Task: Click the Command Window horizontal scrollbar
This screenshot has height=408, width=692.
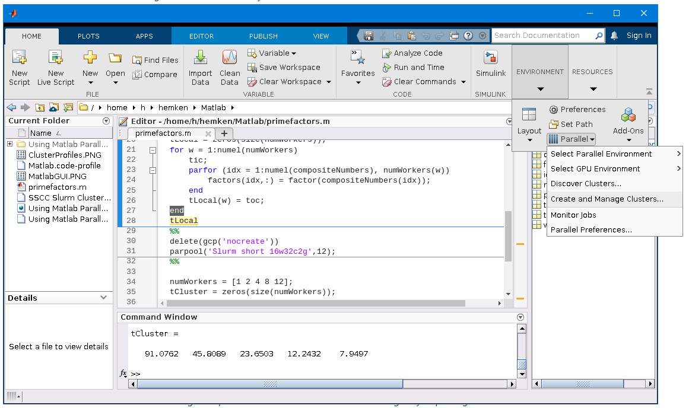Action: (x=269, y=384)
